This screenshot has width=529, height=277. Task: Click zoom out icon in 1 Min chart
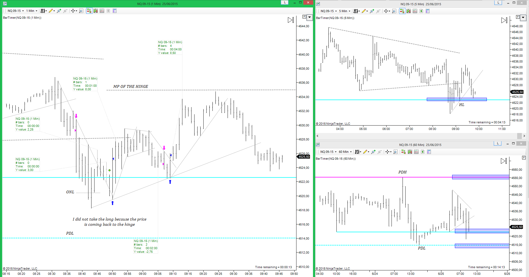[x=65, y=11]
